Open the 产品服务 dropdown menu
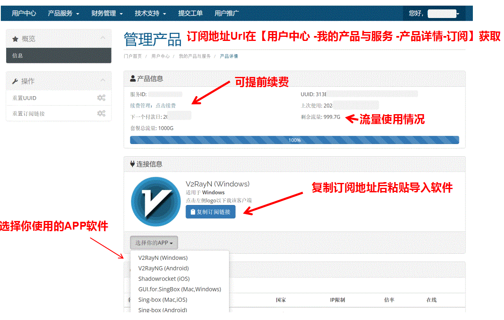The image size is (504, 320). 63,14
